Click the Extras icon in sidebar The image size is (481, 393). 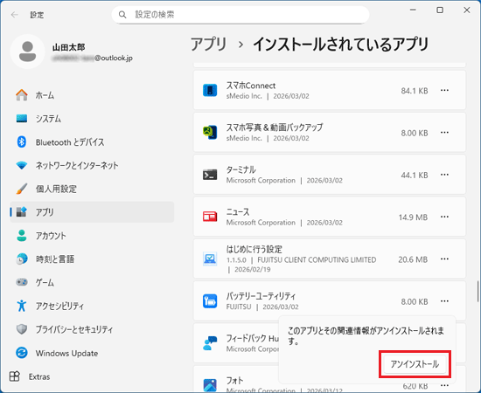(x=14, y=376)
